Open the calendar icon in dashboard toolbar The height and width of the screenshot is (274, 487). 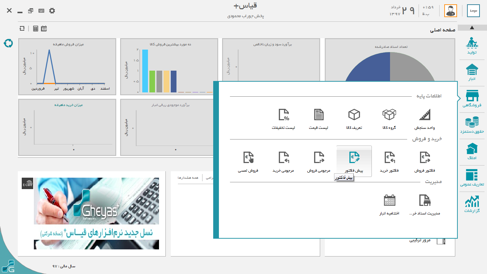pyautogui.click(x=44, y=29)
